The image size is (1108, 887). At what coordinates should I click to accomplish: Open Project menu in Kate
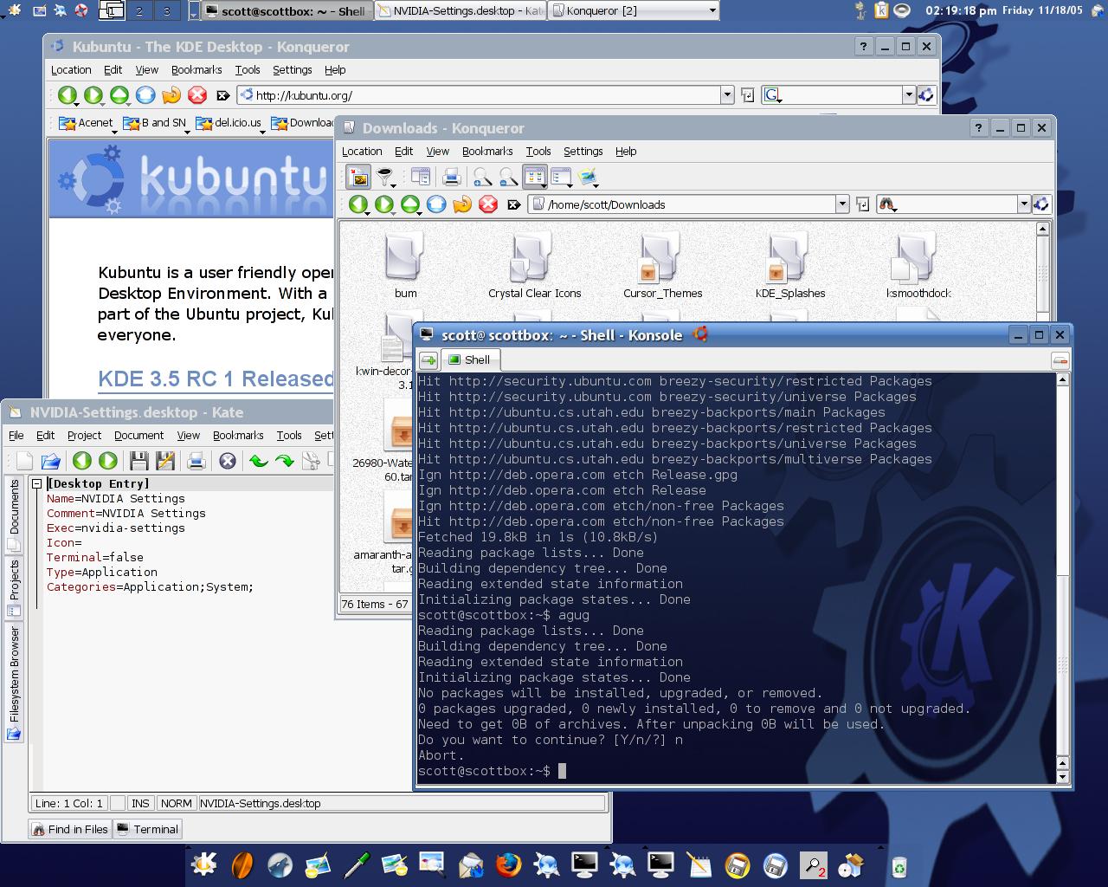84,435
